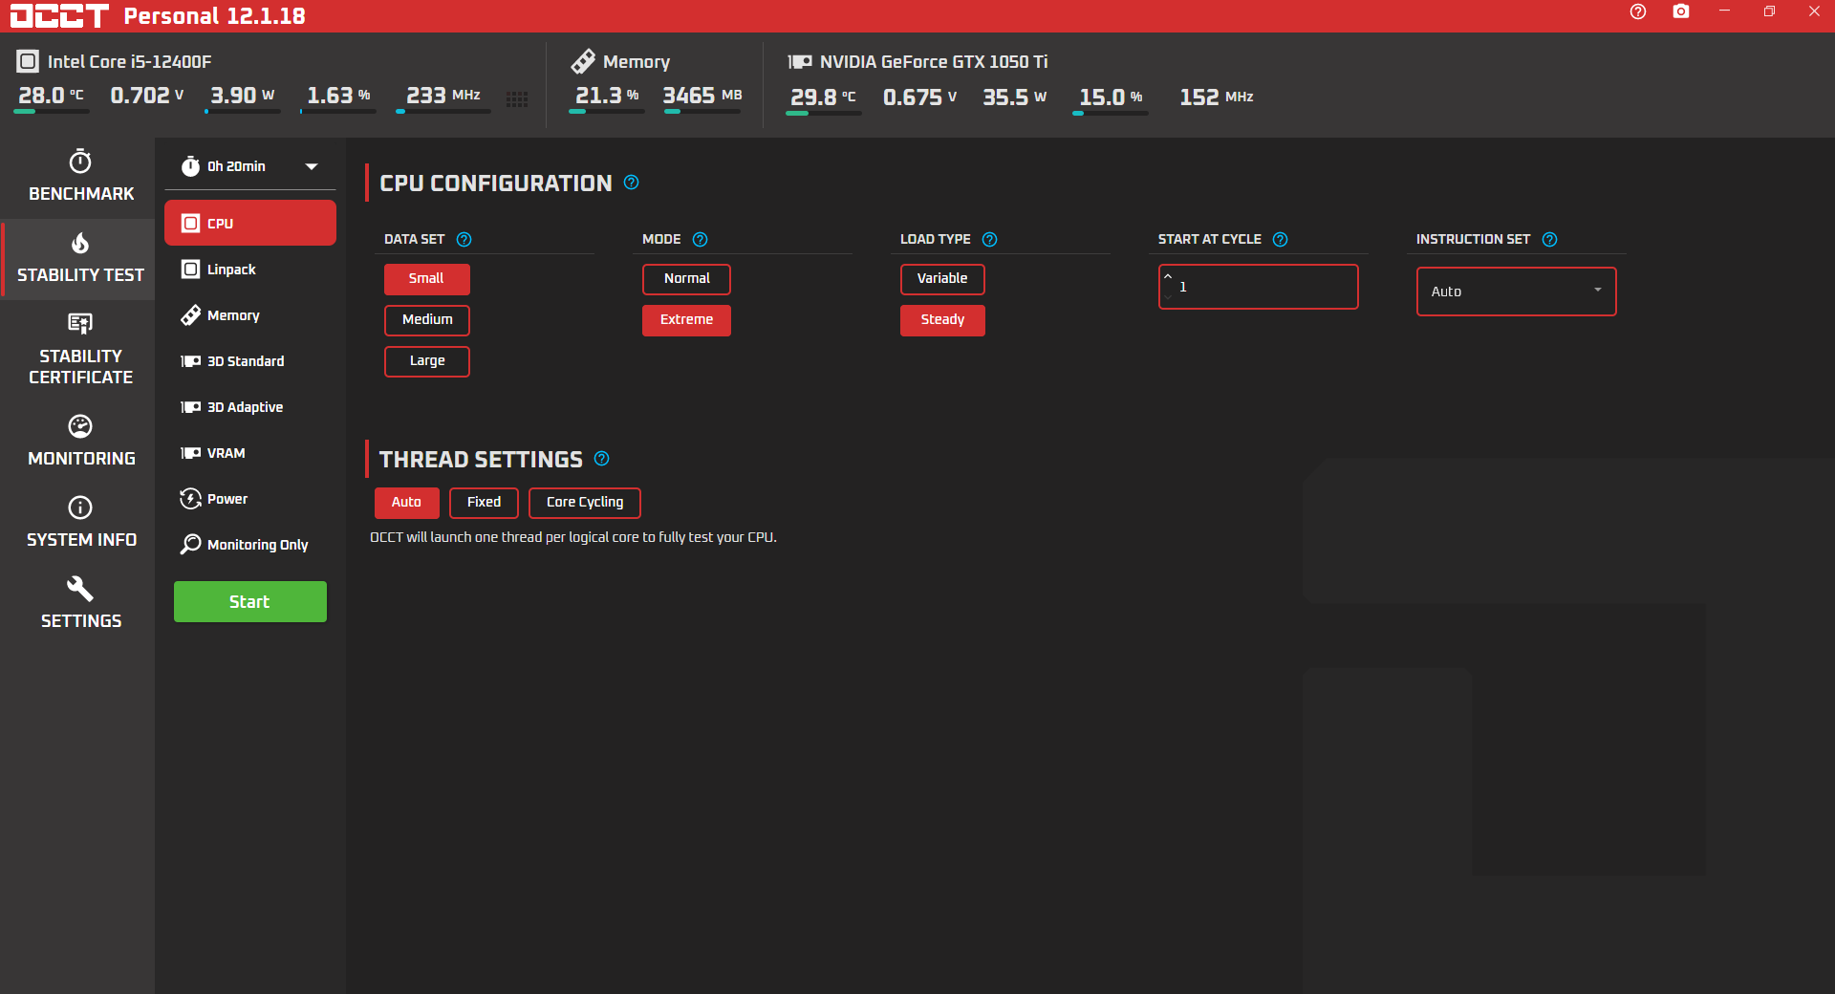Expand the 0h 20min test duration dropdown
Image resolution: width=1835 pixels, height=994 pixels.
pyautogui.click(x=250, y=166)
